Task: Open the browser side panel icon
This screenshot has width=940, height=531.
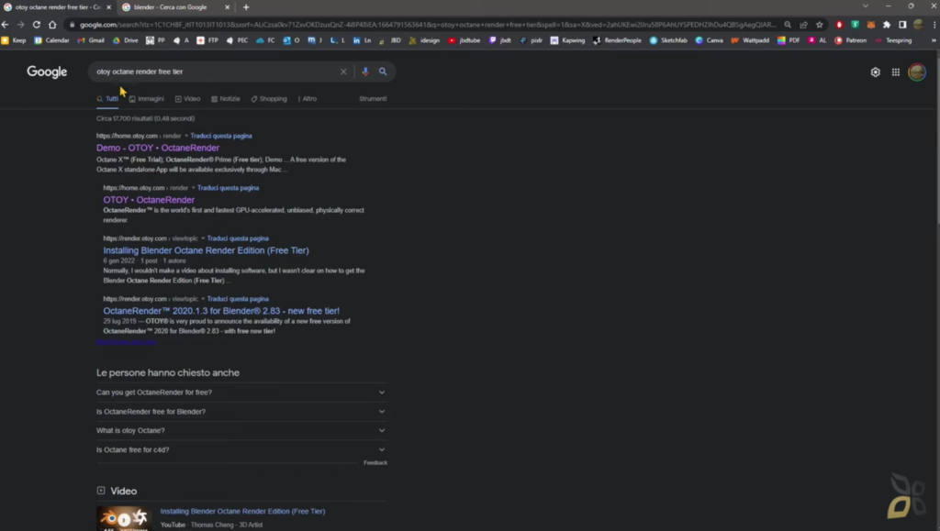Action: click(x=902, y=25)
